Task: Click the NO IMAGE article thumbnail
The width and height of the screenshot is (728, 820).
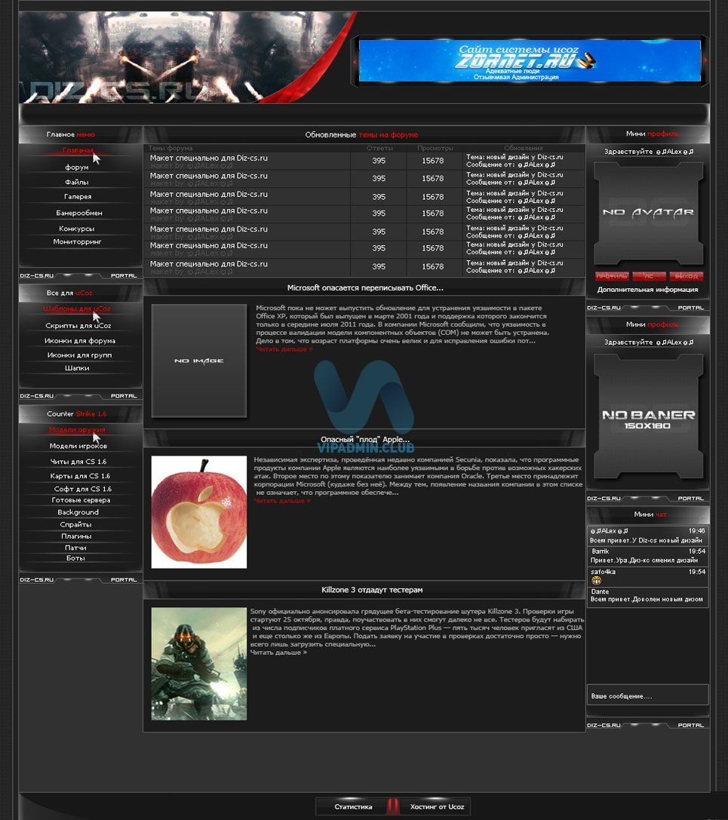Action: click(198, 361)
